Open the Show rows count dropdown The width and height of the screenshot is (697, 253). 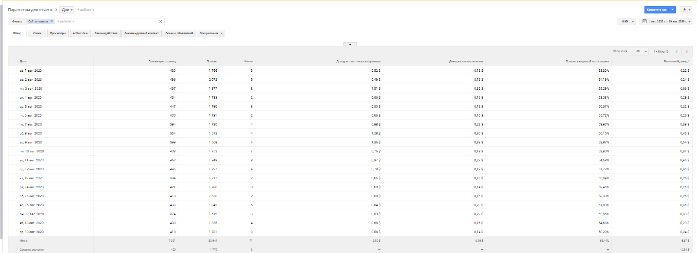[x=639, y=51]
